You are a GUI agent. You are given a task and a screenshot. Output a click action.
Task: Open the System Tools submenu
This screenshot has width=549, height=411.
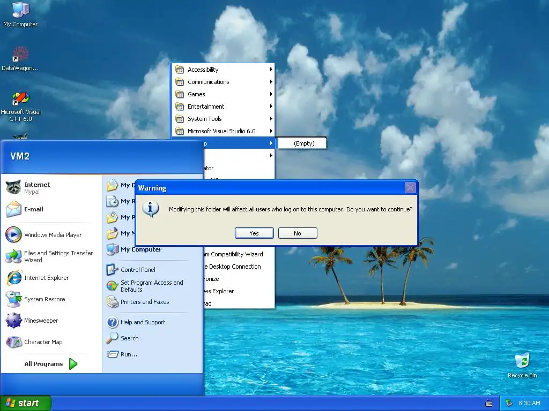click(x=224, y=119)
